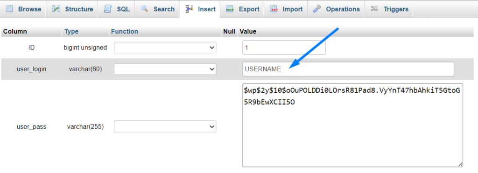Click the Null column header
Image resolution: width=478 pixels, height=173 pixels.
(229, 31)
